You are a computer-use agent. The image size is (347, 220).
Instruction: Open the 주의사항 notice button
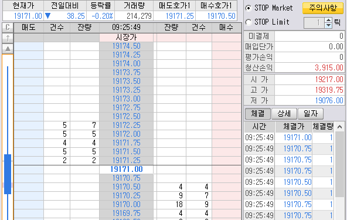(323, 8)
